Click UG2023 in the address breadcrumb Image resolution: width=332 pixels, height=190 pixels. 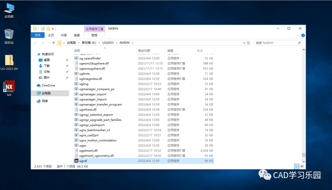[x=108, y=43]
